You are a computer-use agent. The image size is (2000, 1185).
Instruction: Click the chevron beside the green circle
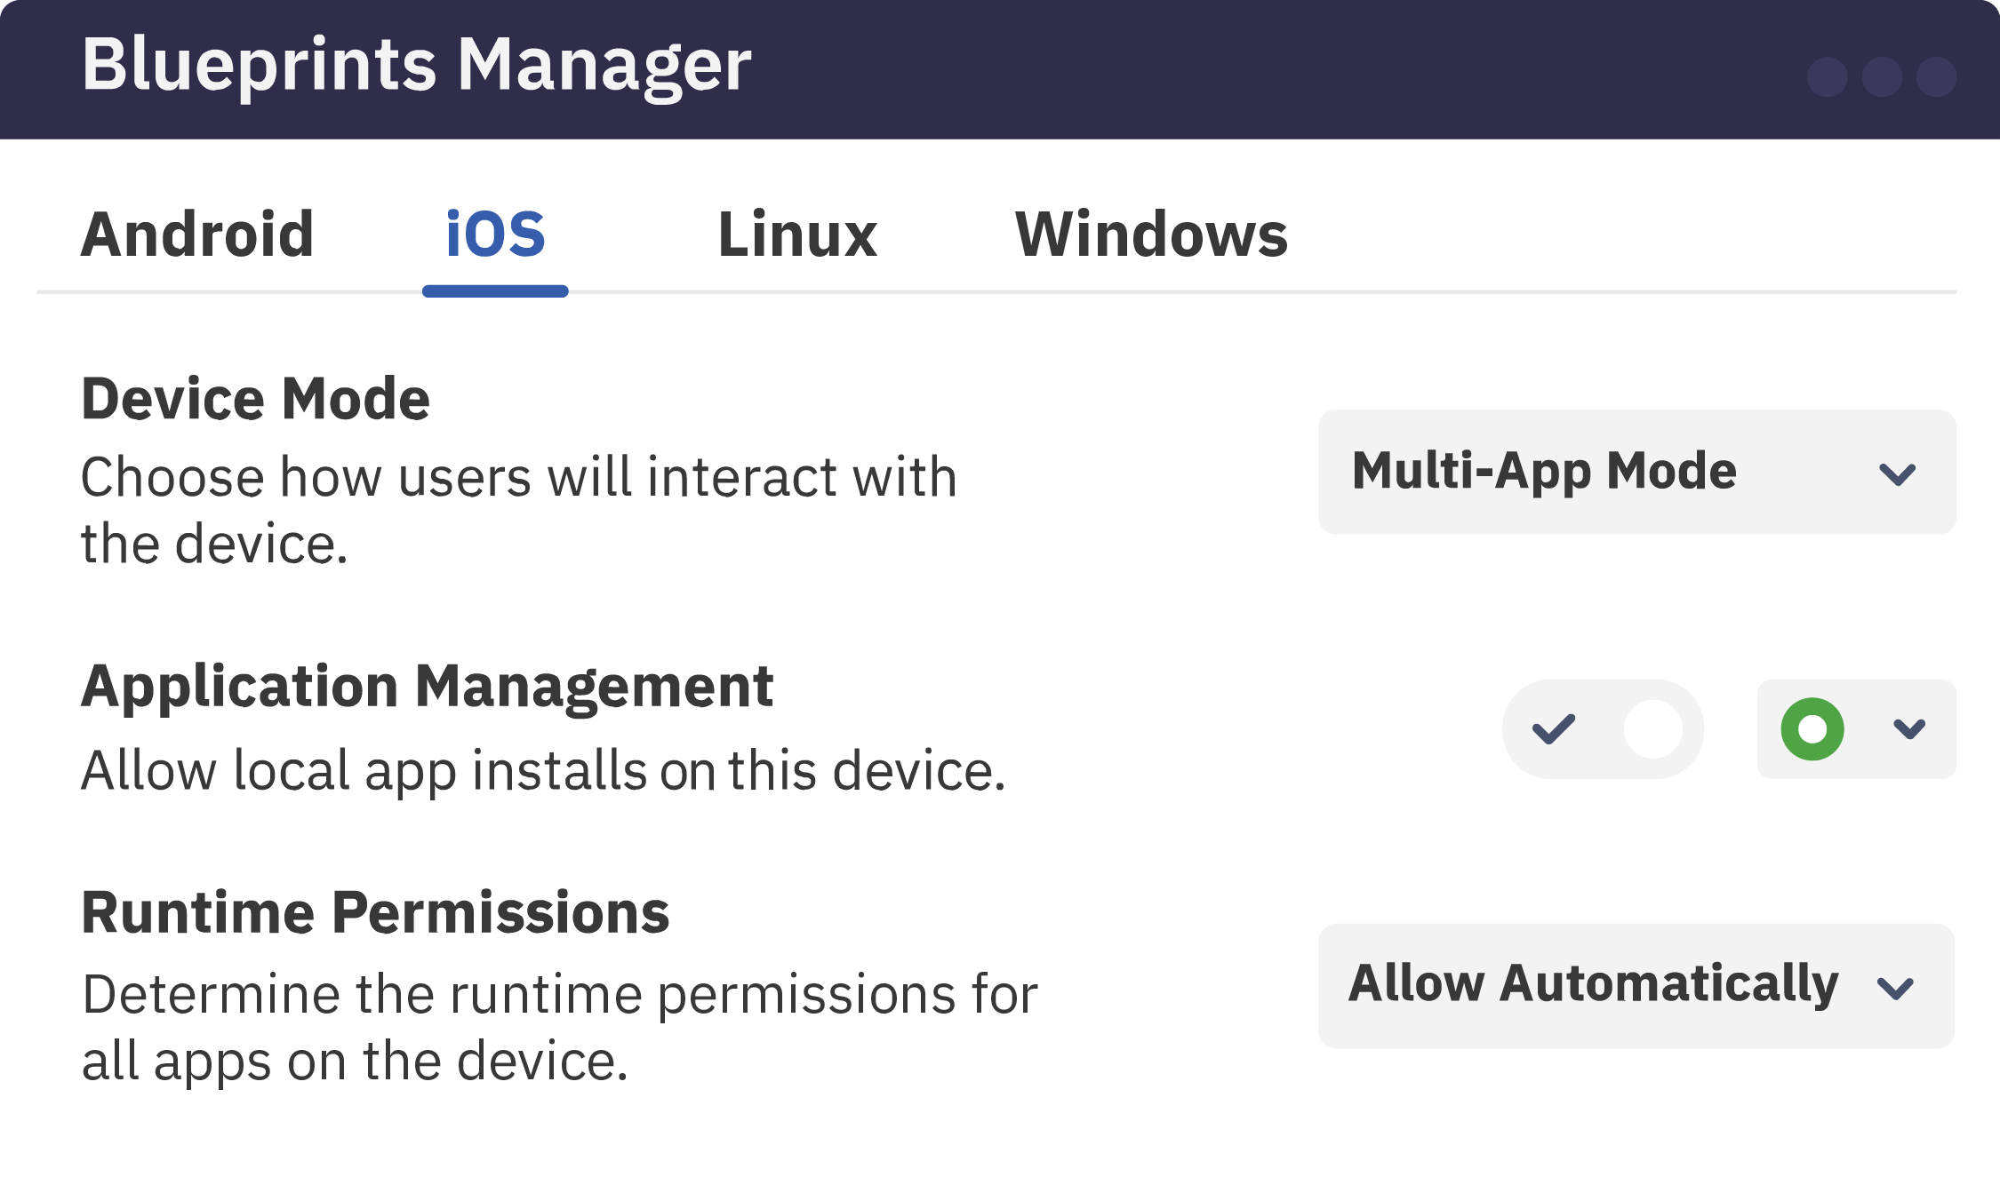(1908, 729)
